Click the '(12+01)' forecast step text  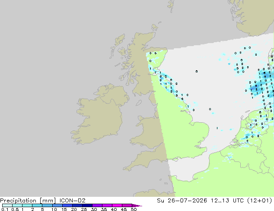click(260, 200)
